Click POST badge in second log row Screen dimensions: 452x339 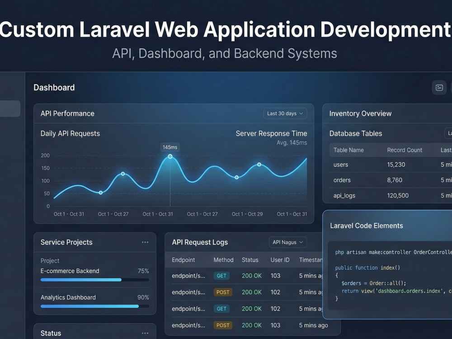[223, 292]
